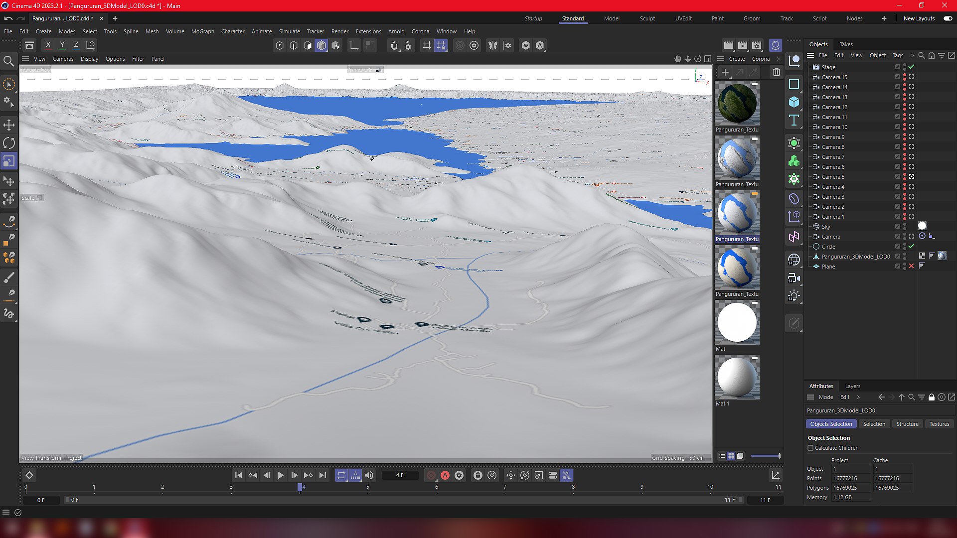Switch materials to list view
Image resolution: width=957 pixels, height=538 pixels.
[x=722, y=456]
